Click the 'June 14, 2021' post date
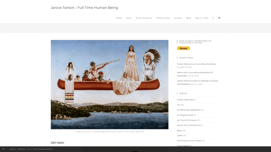This screenshot has width=271, height=152. tap(197, 84)
